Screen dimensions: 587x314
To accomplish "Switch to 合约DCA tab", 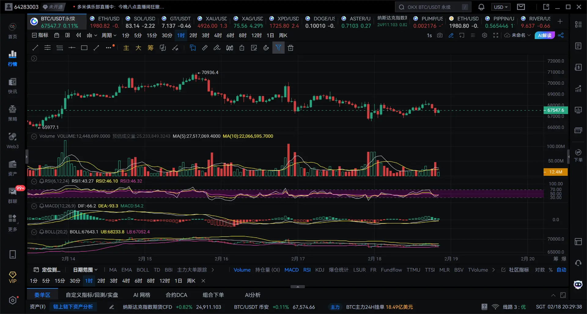I will [x=176, y=295].
